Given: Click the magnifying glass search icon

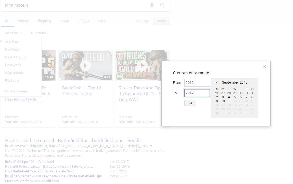Looking at the screenshot, I should coord(162,5).
